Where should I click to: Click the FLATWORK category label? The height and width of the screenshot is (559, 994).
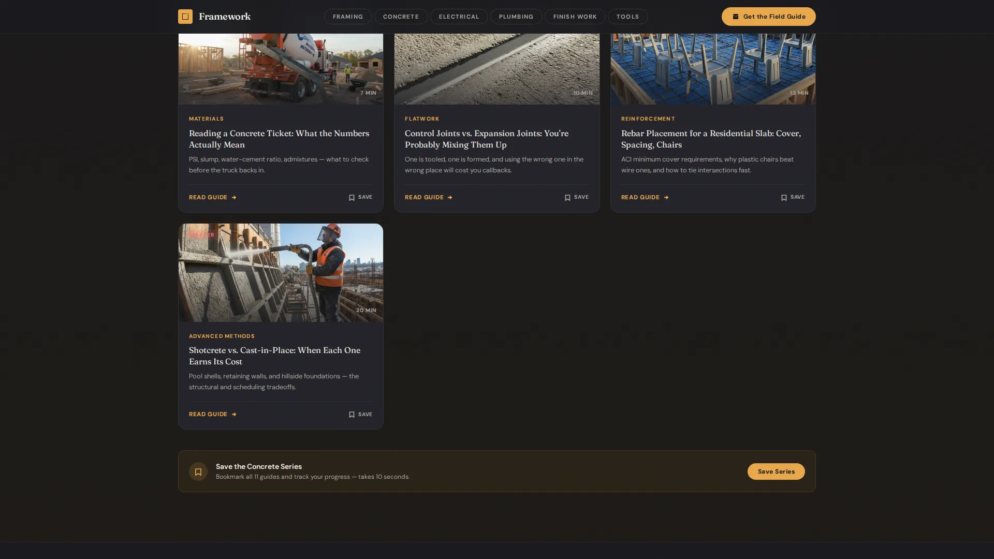click(422, 119)
